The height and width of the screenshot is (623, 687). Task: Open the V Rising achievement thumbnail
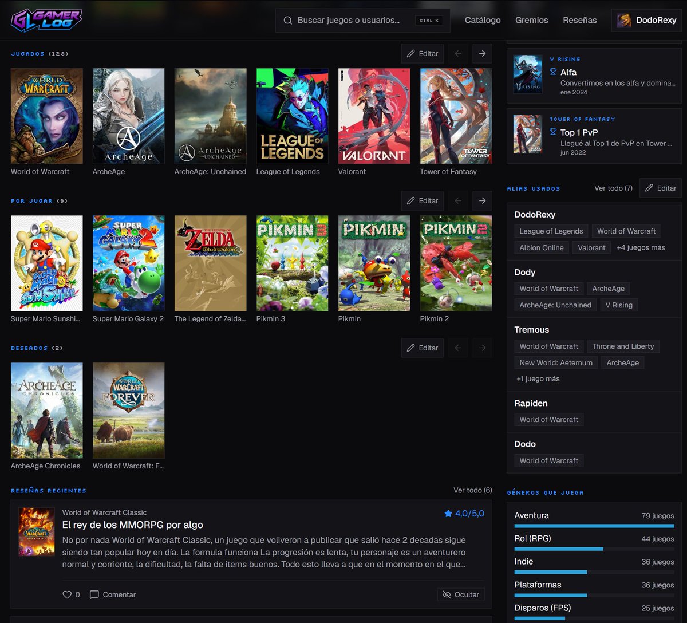[528, 74]
